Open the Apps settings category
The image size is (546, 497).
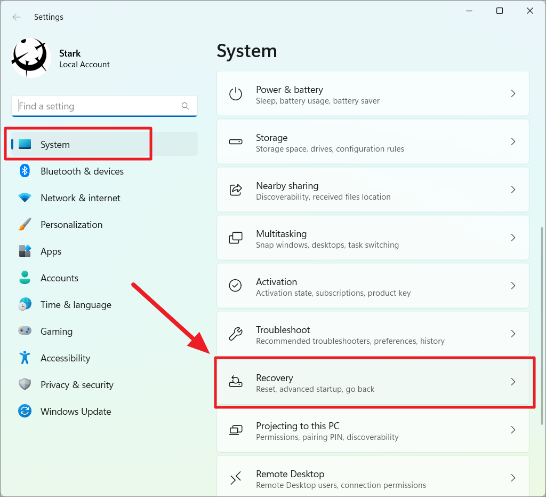pyautogui.click(x=51, y=251)
